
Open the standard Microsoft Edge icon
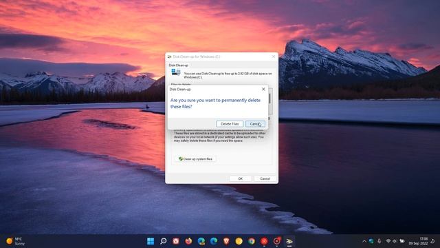[x=214, y=241]
